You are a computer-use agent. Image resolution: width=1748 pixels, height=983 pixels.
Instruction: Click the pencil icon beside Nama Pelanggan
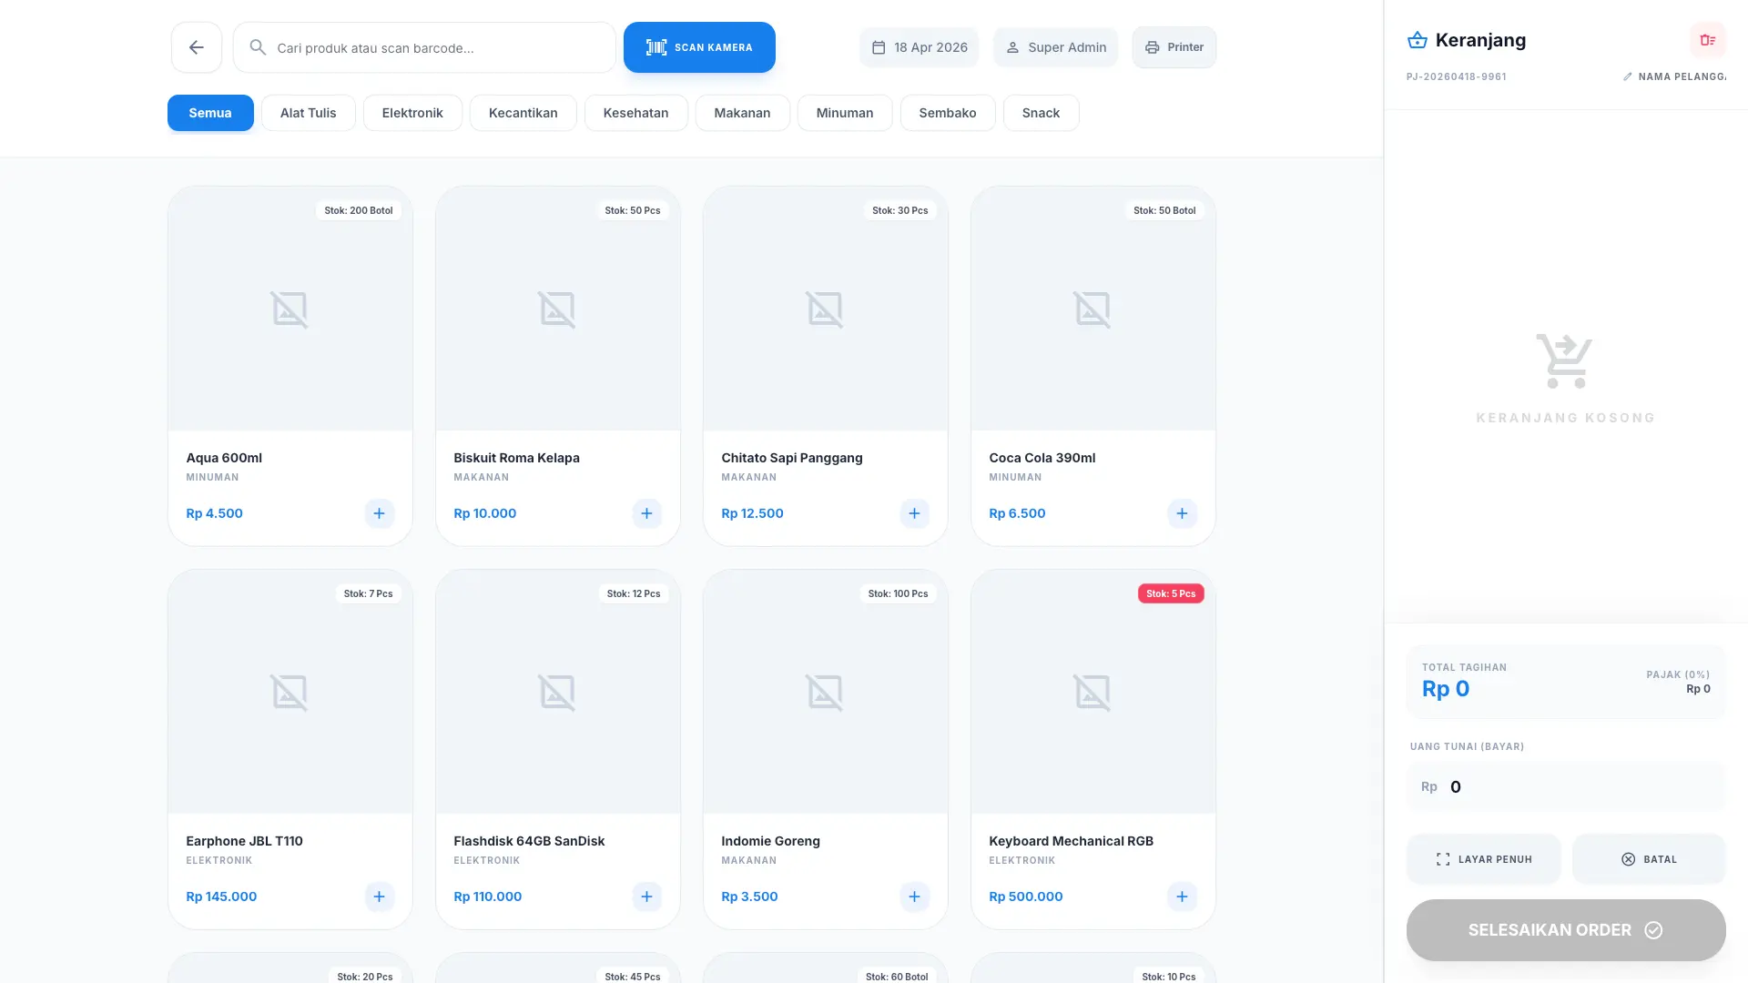(1628, 76)
